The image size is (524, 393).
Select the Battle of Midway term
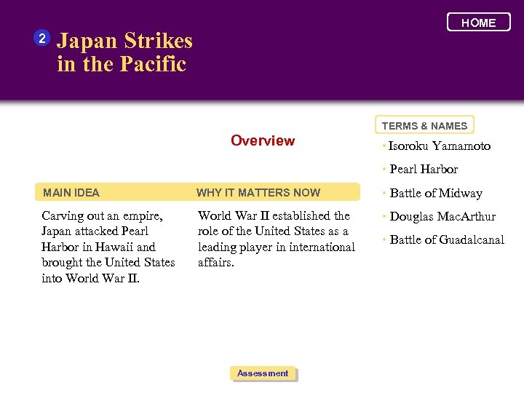coord(436,194)
